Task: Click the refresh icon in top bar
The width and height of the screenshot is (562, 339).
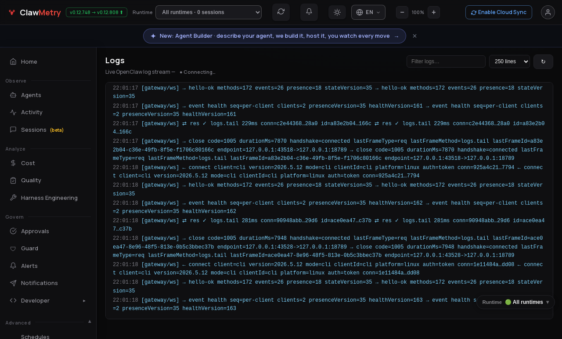Action: click(x=281, y=12)
